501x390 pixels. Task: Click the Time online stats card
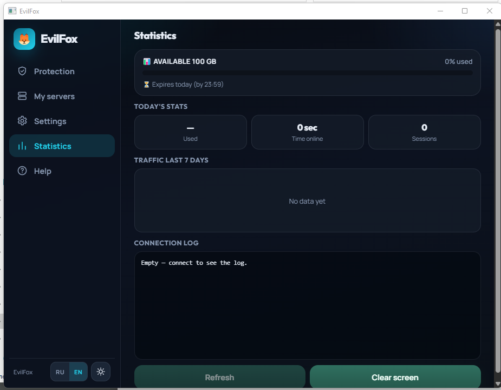coord(308,132)
